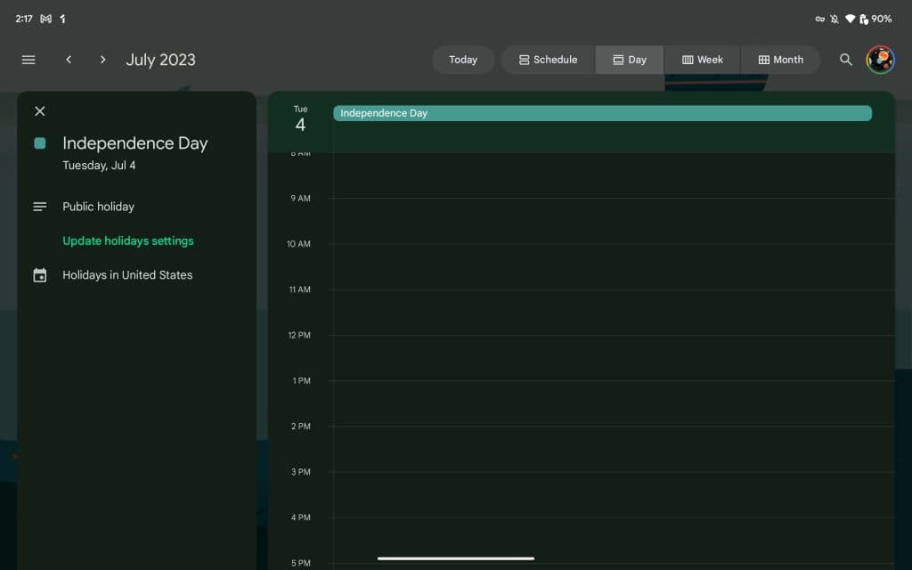Go to the previous day with the back chevron

point(69,60)
